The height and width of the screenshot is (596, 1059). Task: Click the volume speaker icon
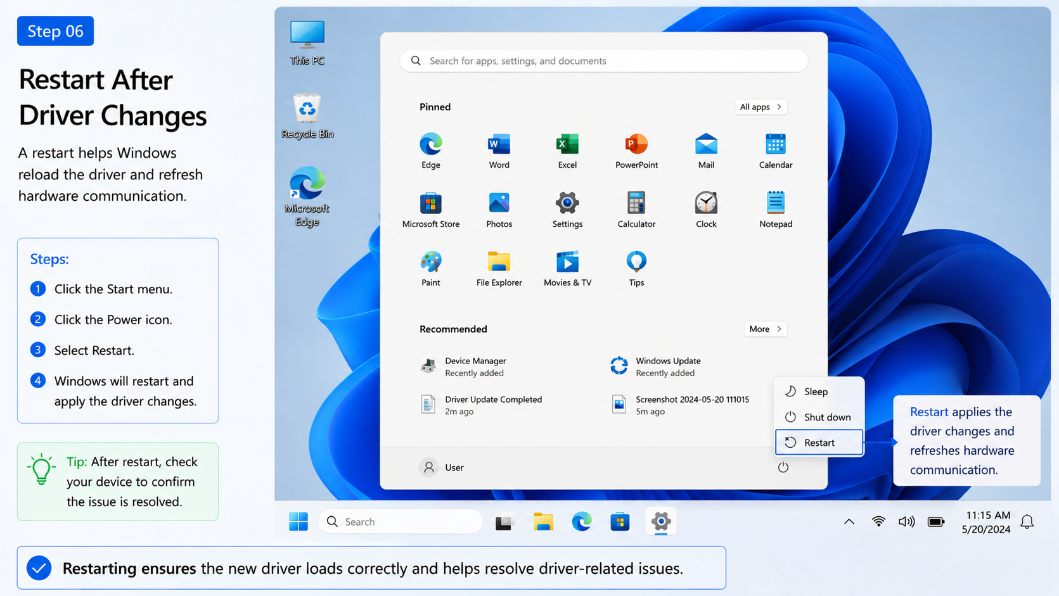coord(906,522)
